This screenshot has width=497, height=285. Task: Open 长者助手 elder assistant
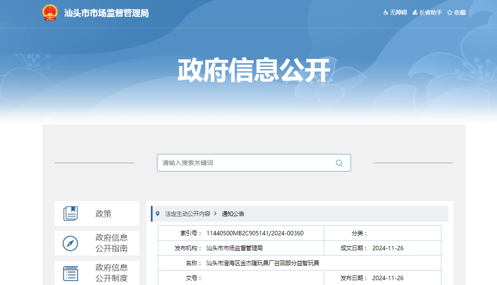(x=430, y=13)
